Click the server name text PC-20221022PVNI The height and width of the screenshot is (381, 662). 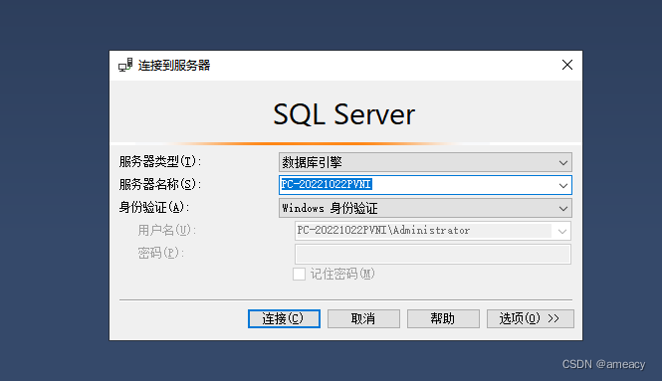[x=327, y=184]
